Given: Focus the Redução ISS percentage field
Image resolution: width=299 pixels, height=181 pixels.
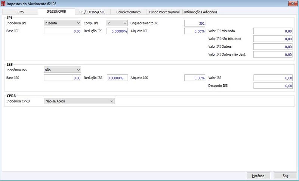Looking at the screenshot, I should coord(117,78).
